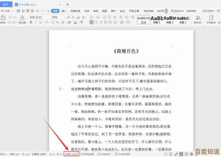This screenshot has width=221, height=157.
Task: Switch to reading layout view icon
Action: coord(171,154)
